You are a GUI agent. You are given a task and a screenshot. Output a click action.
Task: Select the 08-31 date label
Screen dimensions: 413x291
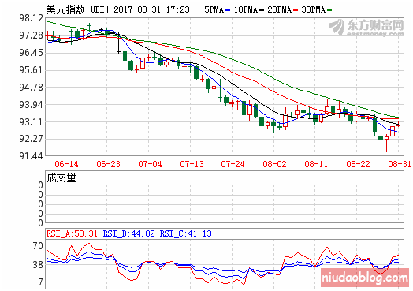tap(400, 164)
